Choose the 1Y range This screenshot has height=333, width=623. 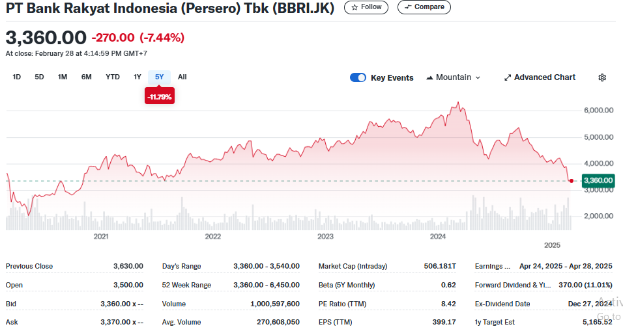(x=137, y=77)
